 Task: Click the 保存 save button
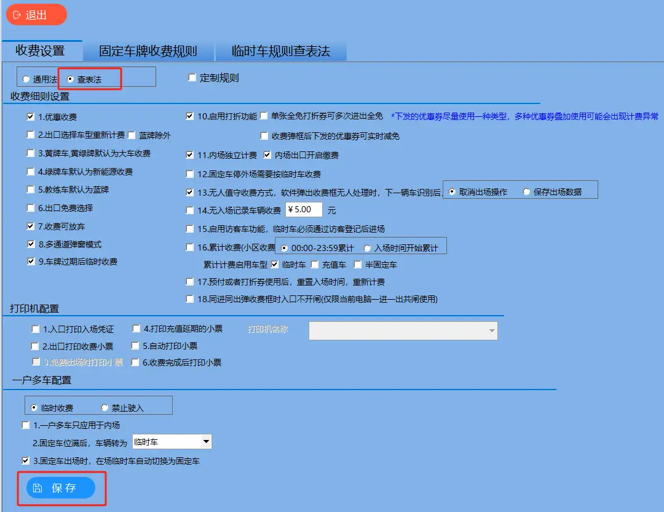pyautogui.click(x=60, y=487)
